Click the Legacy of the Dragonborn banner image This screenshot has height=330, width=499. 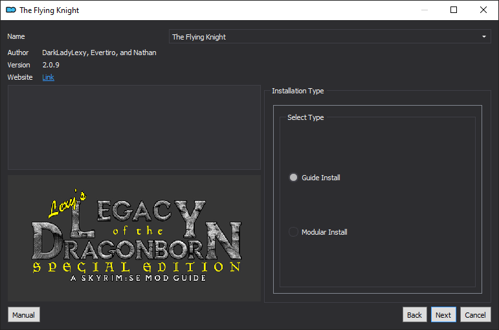135,238
